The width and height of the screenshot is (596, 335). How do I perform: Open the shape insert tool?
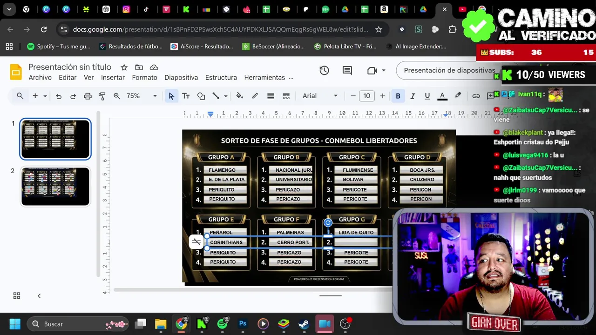point(201,96)
